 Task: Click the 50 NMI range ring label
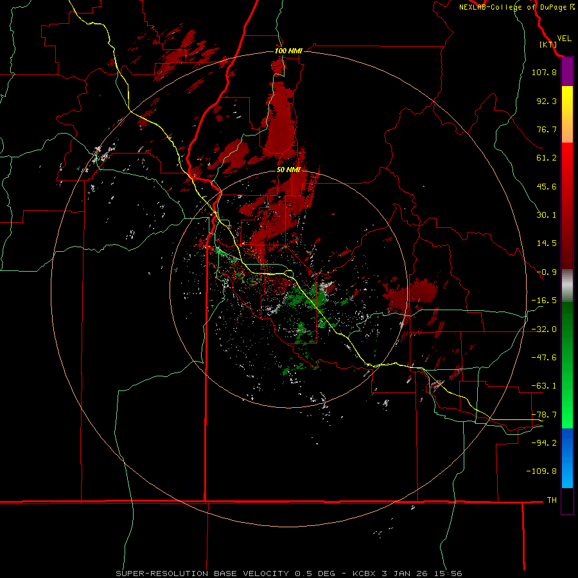click(x=288, y=170)
